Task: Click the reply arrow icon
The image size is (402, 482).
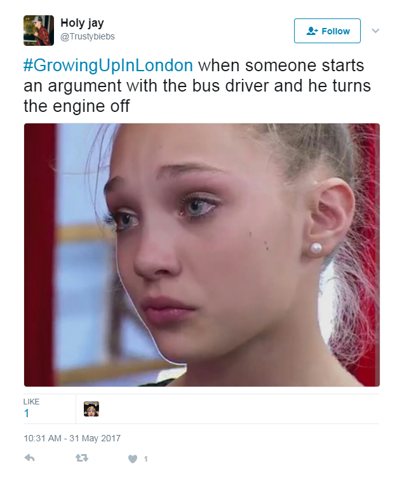Action: click(x=29, y=458)
